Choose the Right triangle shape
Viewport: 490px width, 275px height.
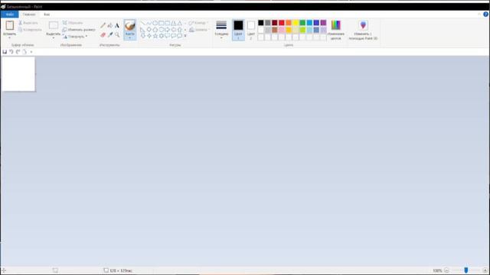[x=143, y=30]
